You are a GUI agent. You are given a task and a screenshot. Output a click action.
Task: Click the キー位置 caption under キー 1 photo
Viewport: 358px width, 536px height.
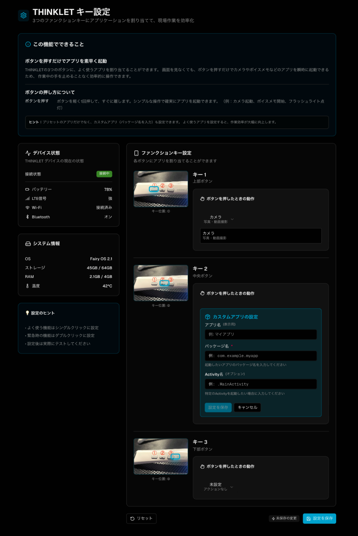tap(161, 211)
